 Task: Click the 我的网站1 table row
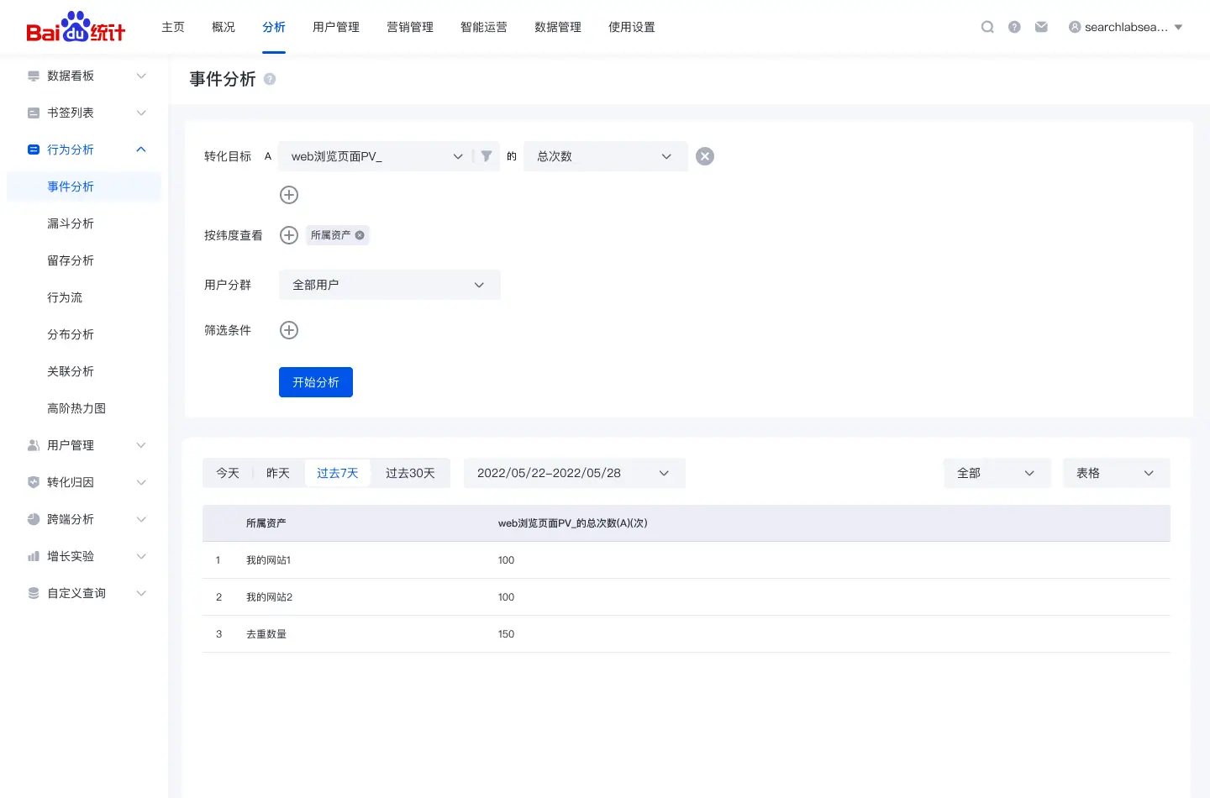point(687,560)
